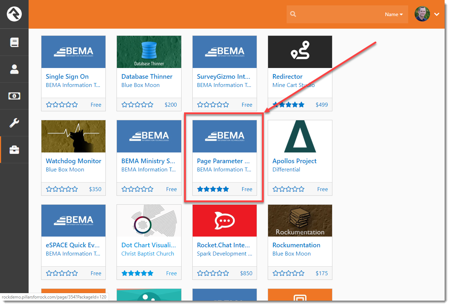
Task: Open the Redirector route icon thumbnail
Action: click(x=300, y=52)
